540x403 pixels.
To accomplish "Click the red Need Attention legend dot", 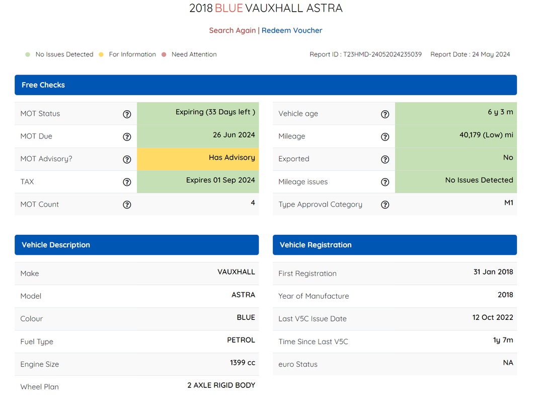I will [164, 54].
